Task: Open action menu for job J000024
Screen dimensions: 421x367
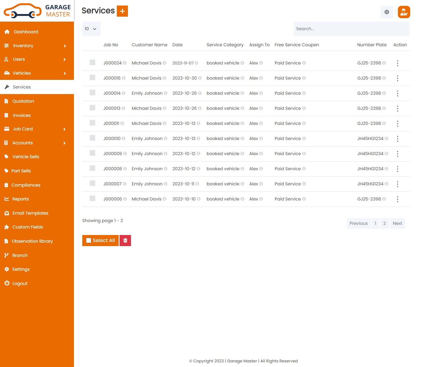Action: [398, 63]
